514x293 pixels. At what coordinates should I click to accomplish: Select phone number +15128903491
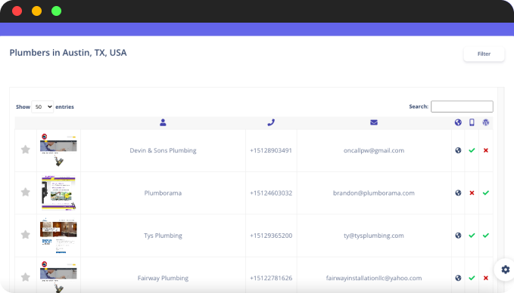click(x=271, y=150)
